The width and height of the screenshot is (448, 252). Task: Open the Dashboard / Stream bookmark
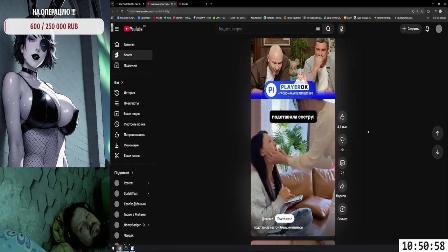point(273,17)
